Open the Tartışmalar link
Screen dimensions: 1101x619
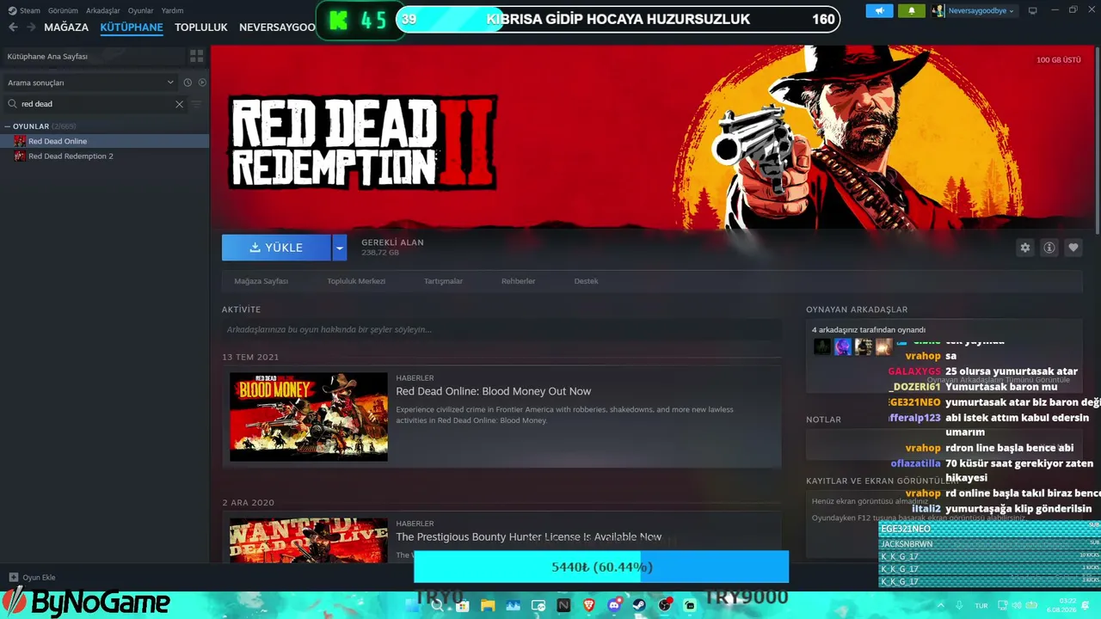click(444, 281)
